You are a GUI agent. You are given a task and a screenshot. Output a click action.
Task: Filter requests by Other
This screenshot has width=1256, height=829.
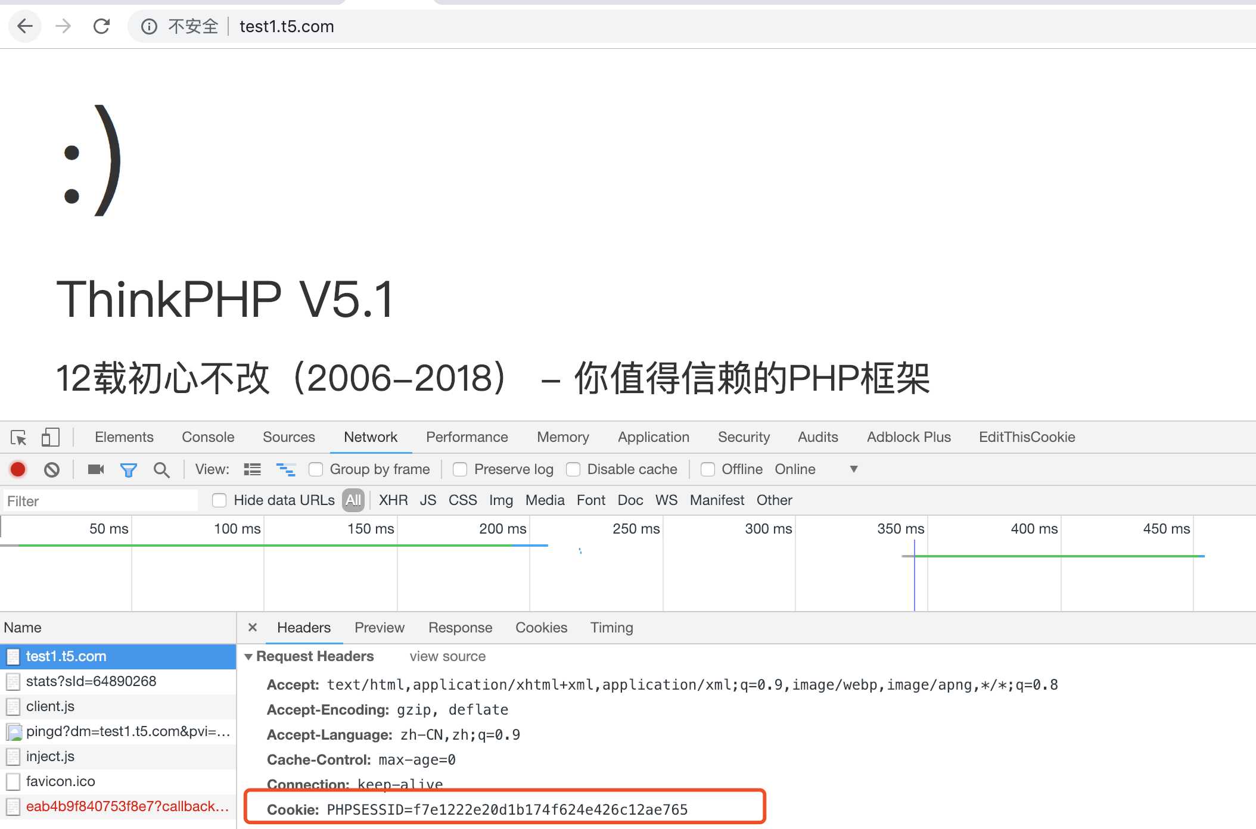[775, 500]
